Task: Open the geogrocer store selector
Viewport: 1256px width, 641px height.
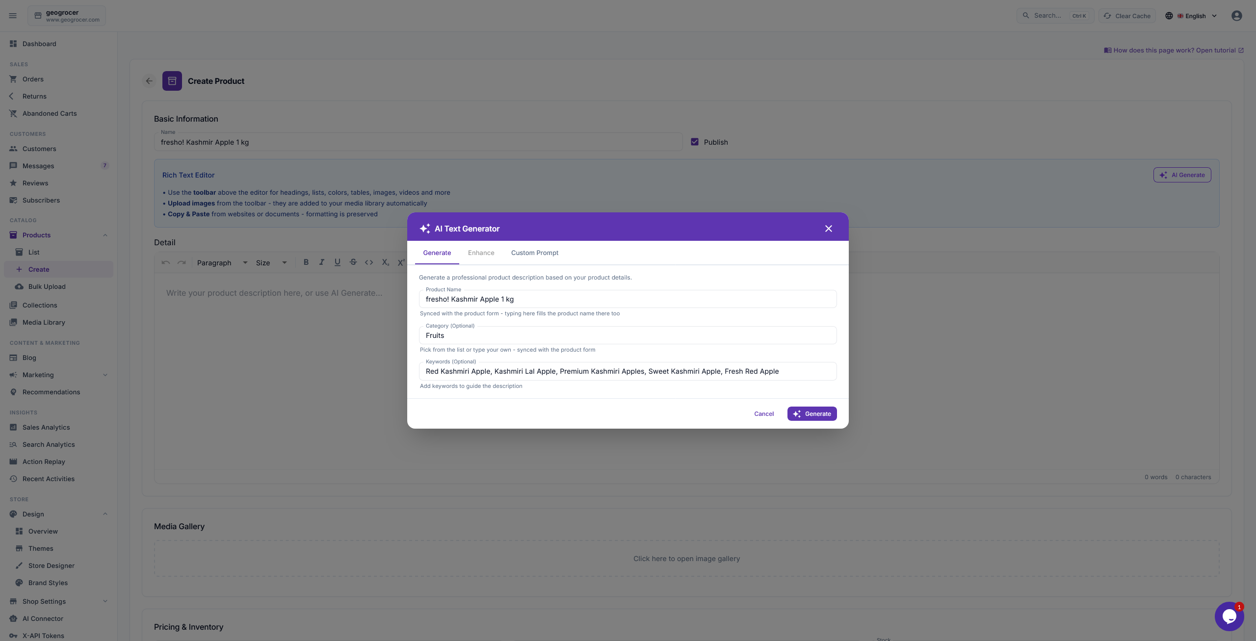Action: (67, 16)
